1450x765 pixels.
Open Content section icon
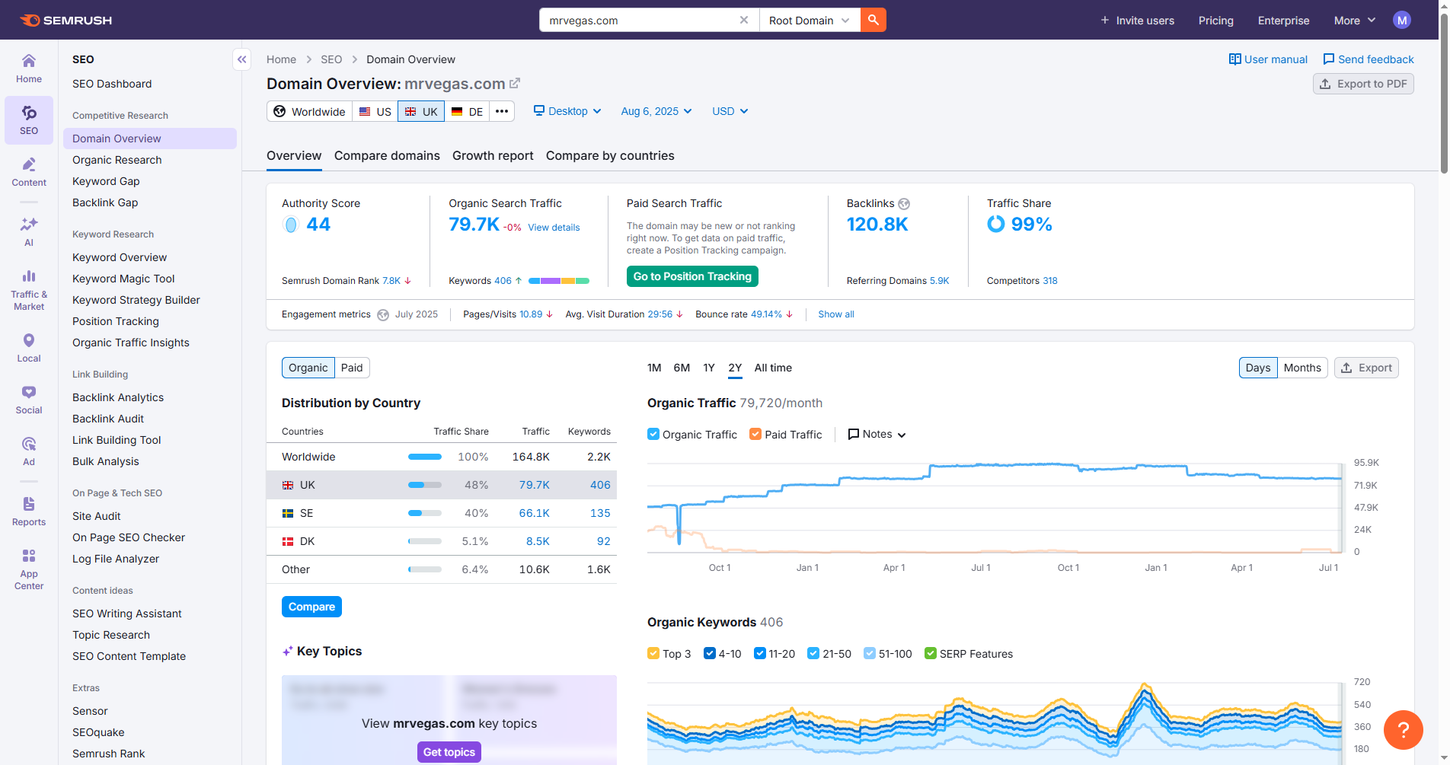pos(29,172)
